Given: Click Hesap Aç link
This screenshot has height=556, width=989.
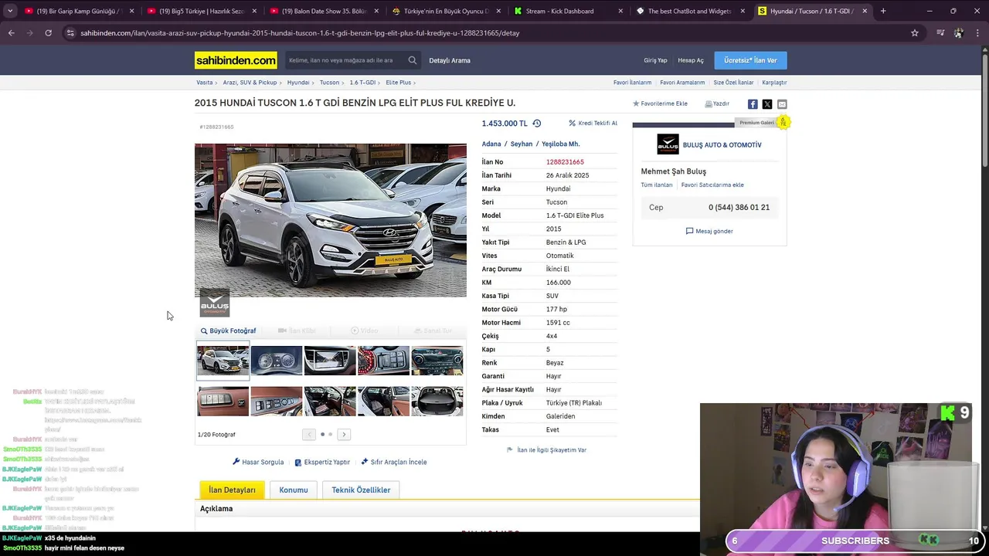Looking at the screenshot, I should click(691, 60).
